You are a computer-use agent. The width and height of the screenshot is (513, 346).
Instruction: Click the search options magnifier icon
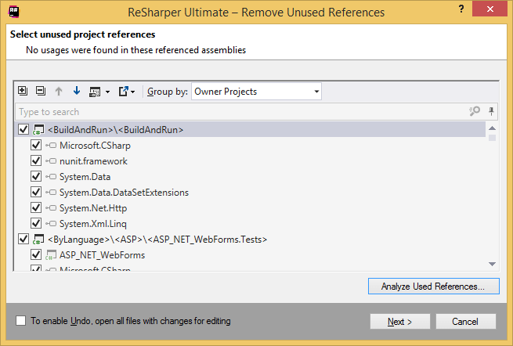[x=475, y=112]
